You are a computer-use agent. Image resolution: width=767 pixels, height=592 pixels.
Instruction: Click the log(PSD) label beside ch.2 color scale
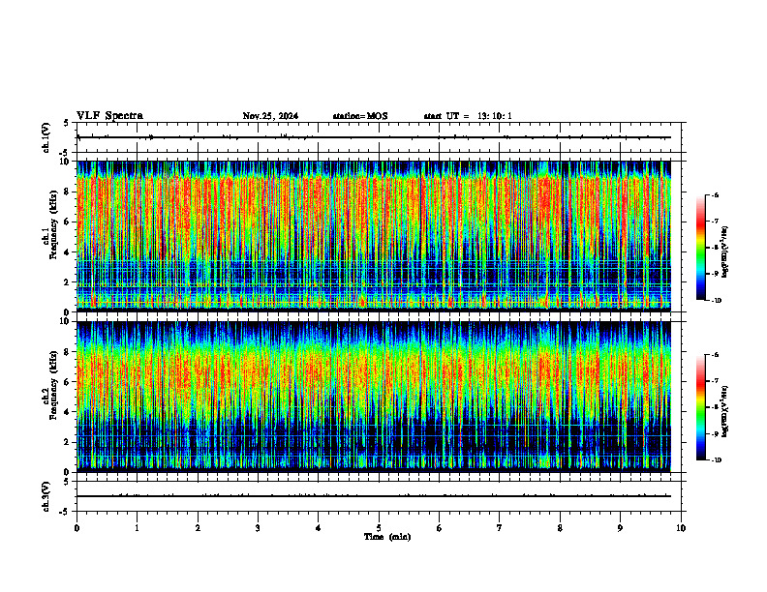pyautogui.click(x=725, y=412)
